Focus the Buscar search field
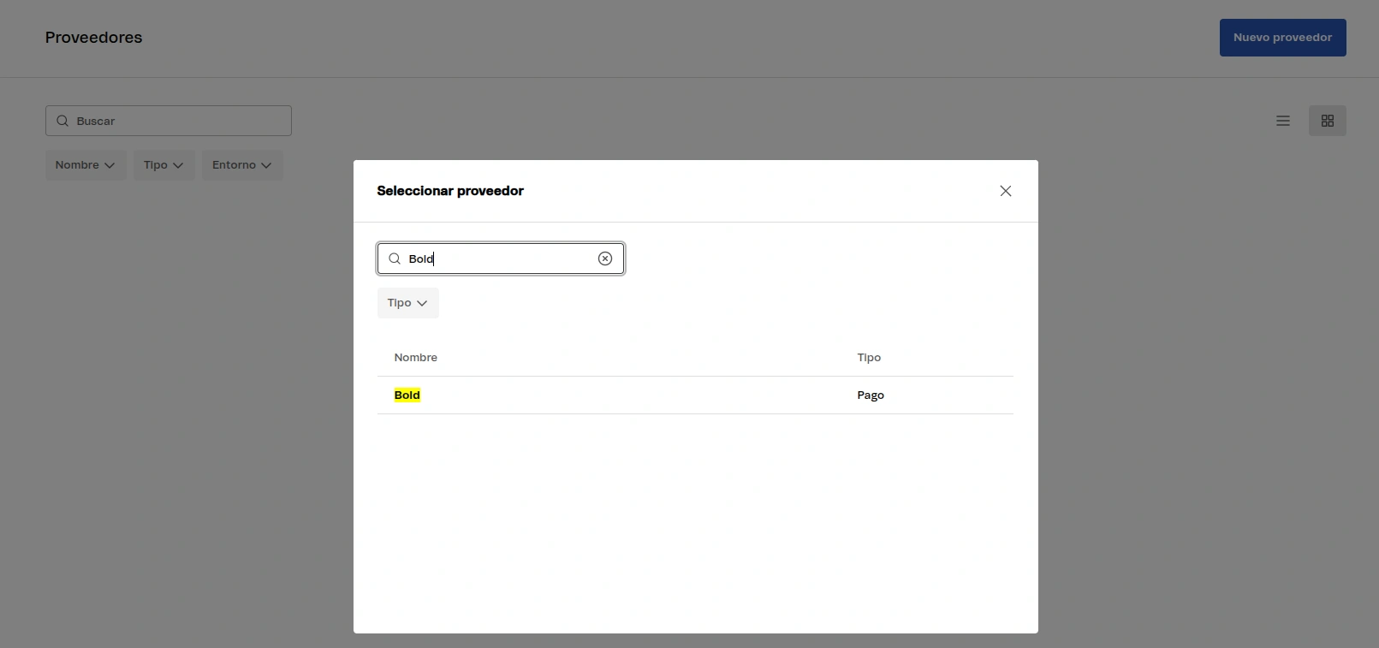This screenshot has width=1379, height=648. pyautogui.click(x=180, y=121)
